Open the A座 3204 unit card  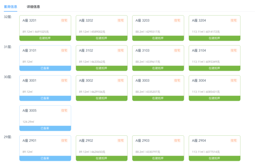[x=214, y=26]
